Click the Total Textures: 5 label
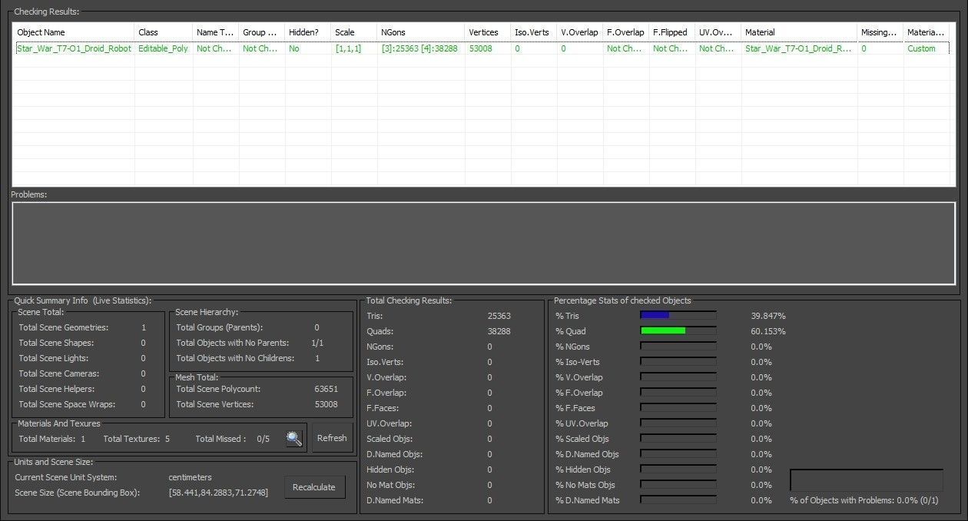Viewport: 968px width, 521px height. coord(137,439)
